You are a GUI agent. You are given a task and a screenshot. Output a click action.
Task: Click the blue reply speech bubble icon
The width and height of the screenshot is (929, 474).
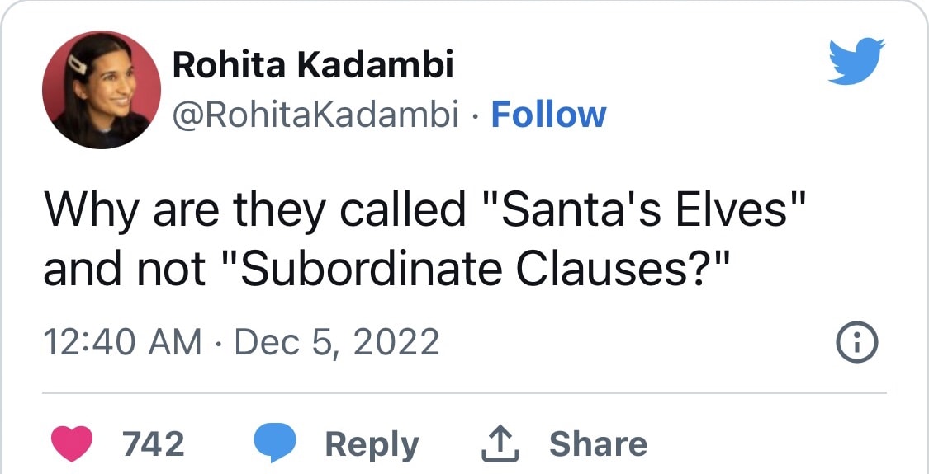pyautogui.click(x=274, y=444)
